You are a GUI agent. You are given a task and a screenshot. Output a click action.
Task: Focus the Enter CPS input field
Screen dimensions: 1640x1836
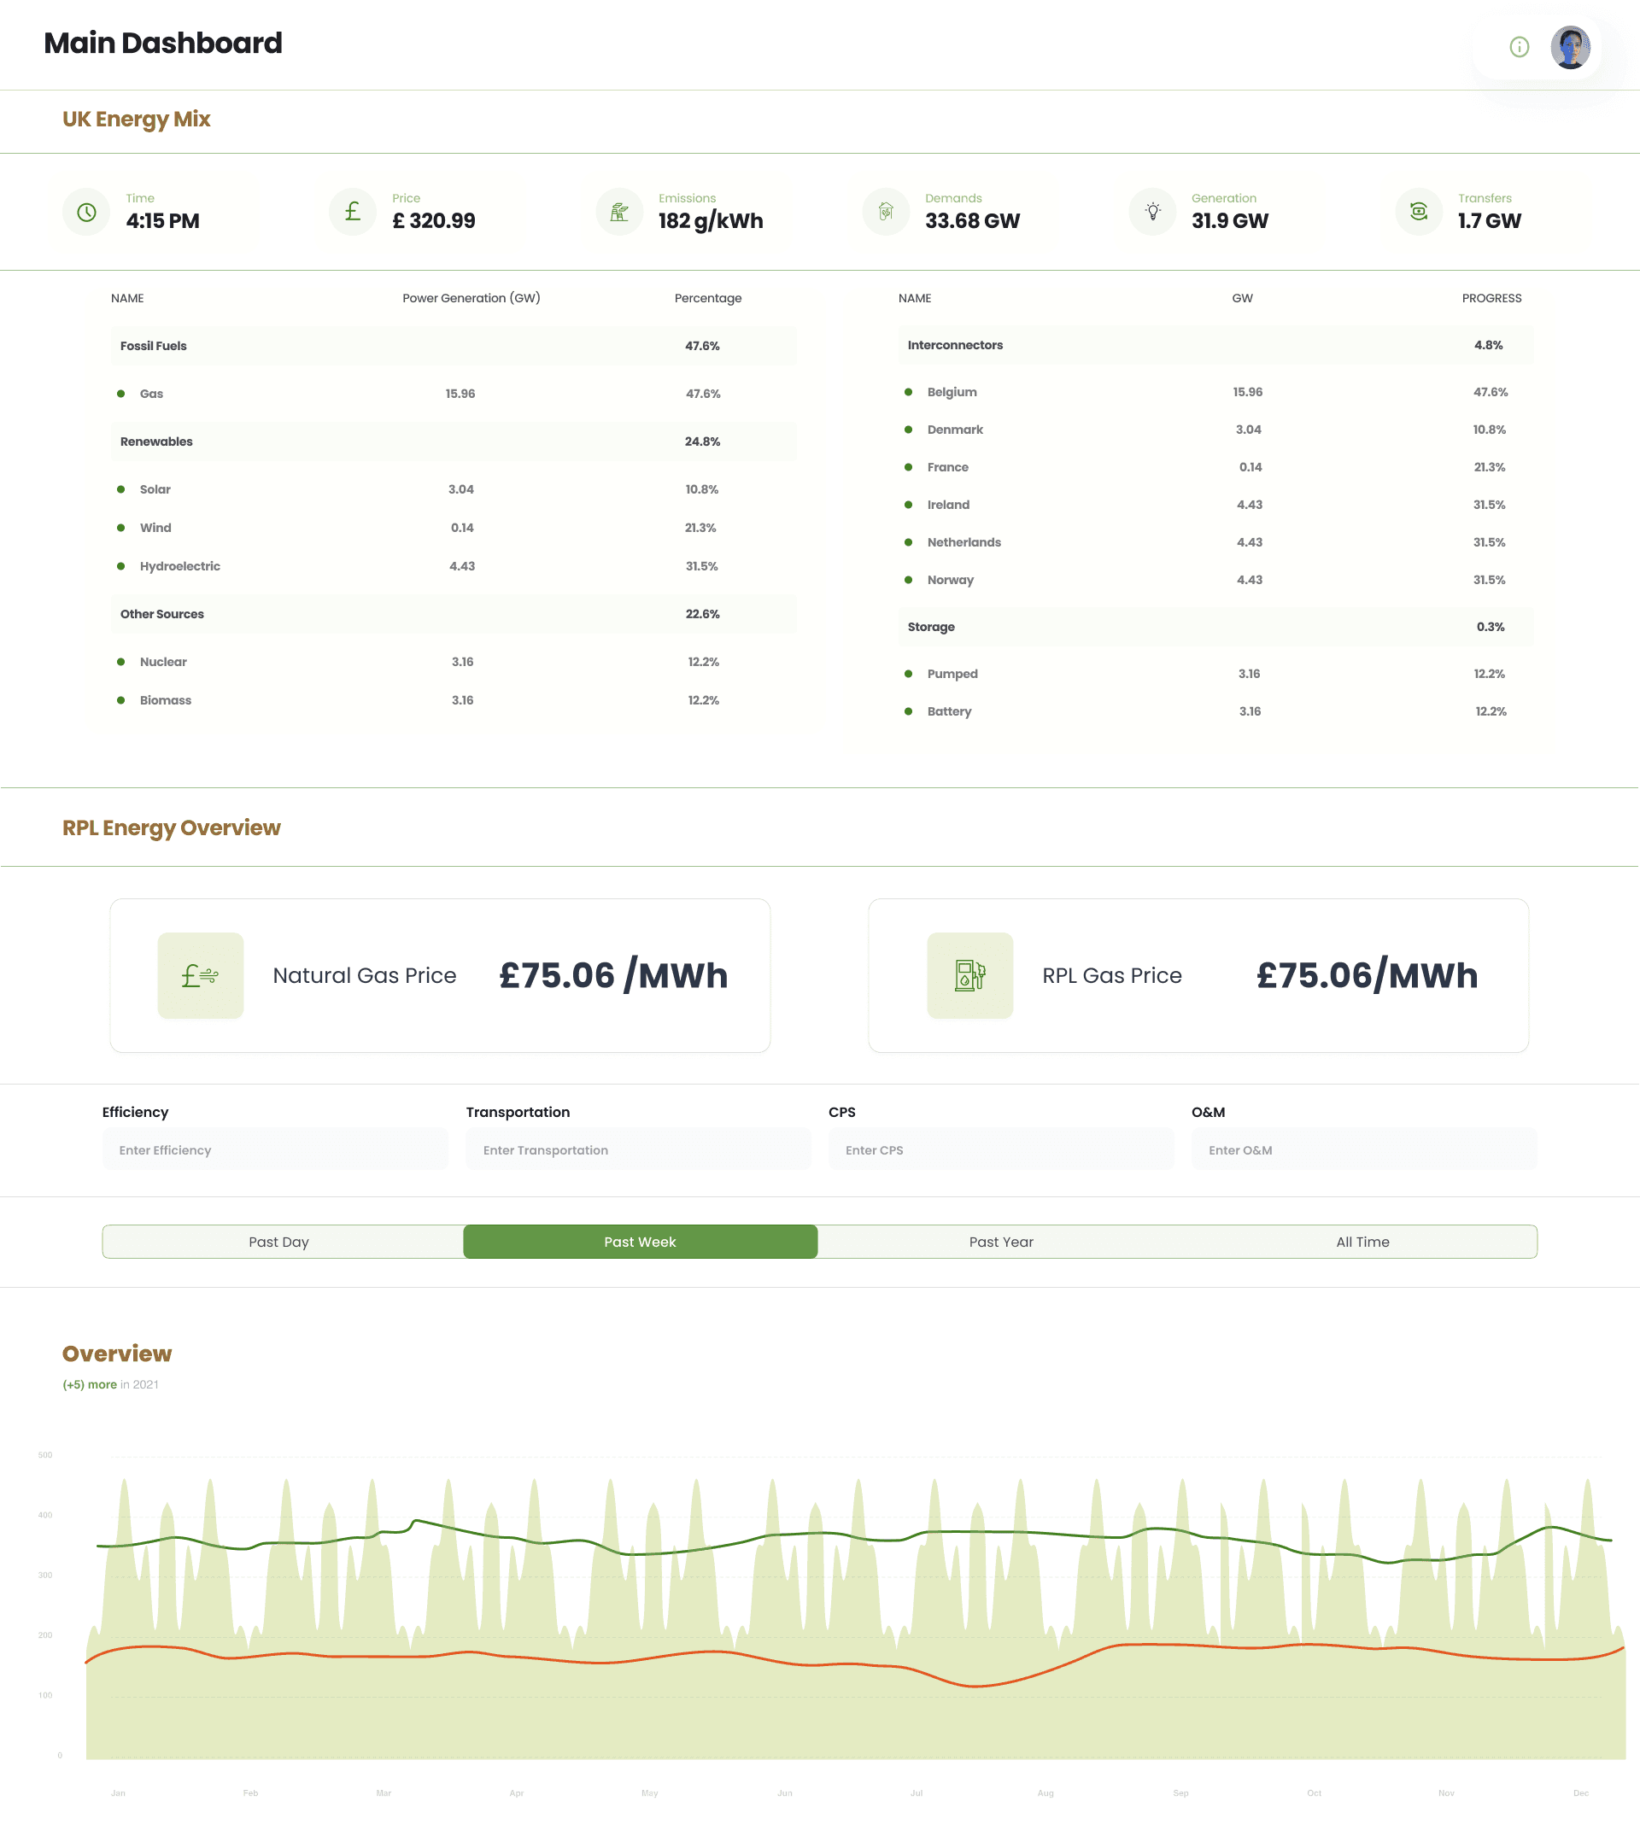1000,1149
